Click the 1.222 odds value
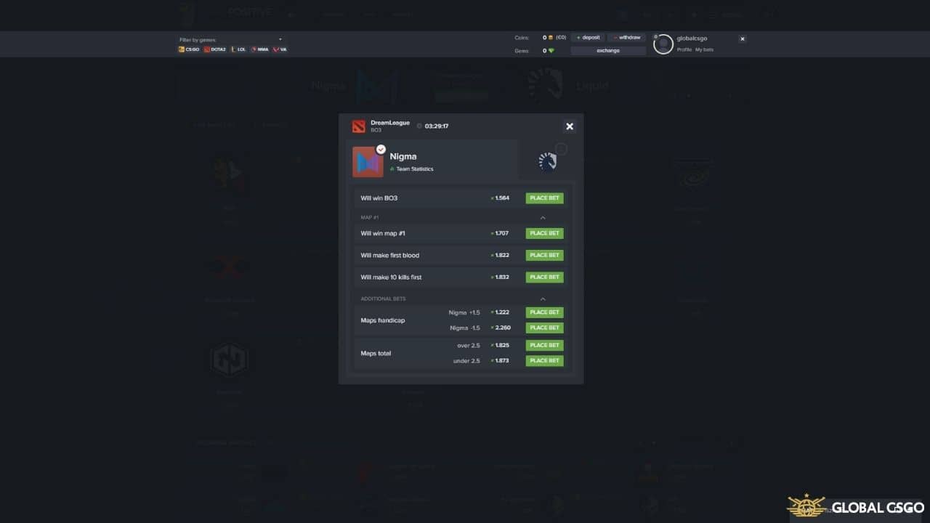This screenshot has width=930, height=523. 502,312
